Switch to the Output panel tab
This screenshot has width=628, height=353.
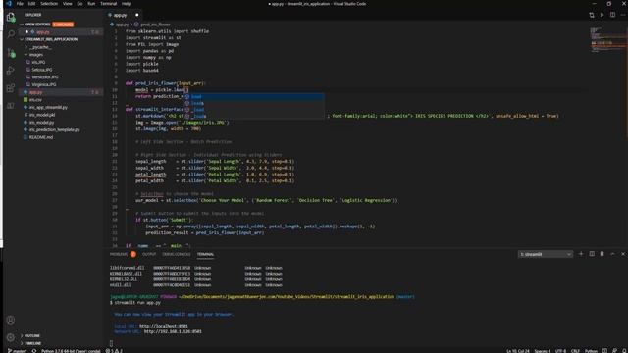click(149, 254)
